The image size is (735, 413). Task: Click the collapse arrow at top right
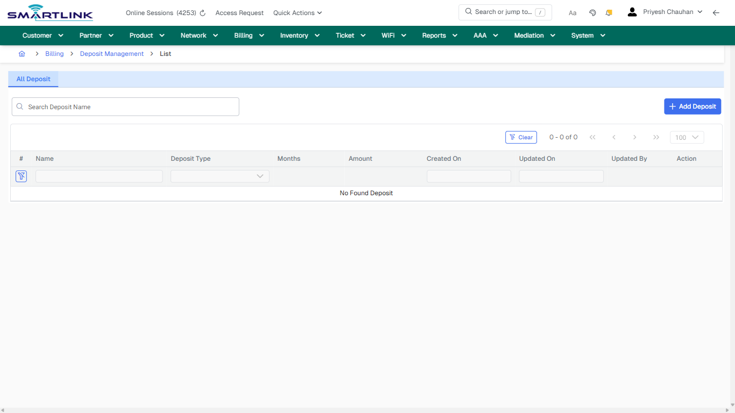point(716,12)
